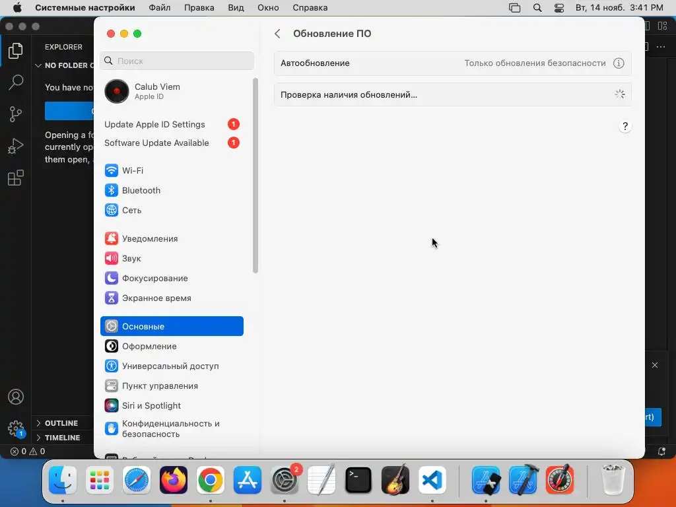Open the Правка menu
The width and height of the screenshot is (676, 507).
(x=199, y=8)
